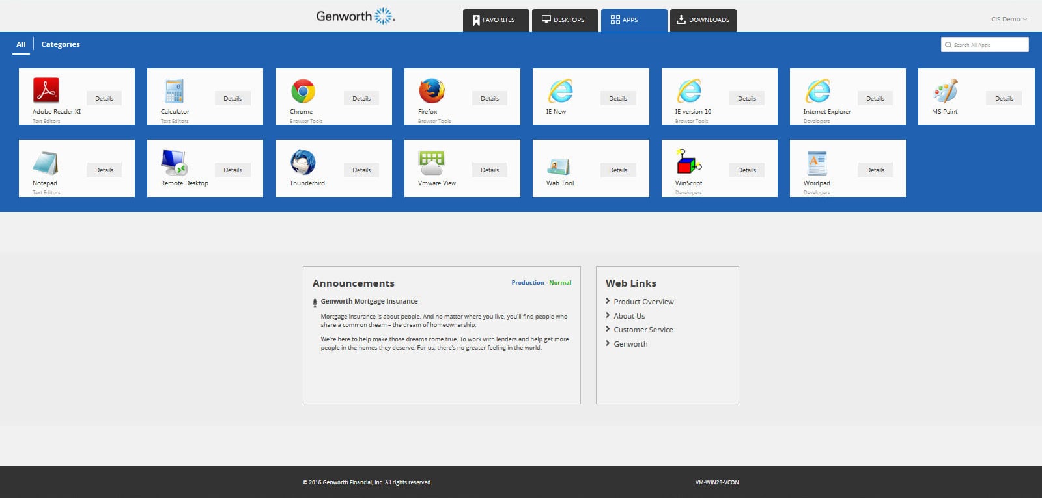Click the VM-WIN28-VCON footer text
Viewport: 1042px width, 498px height.
coord(717,482)
